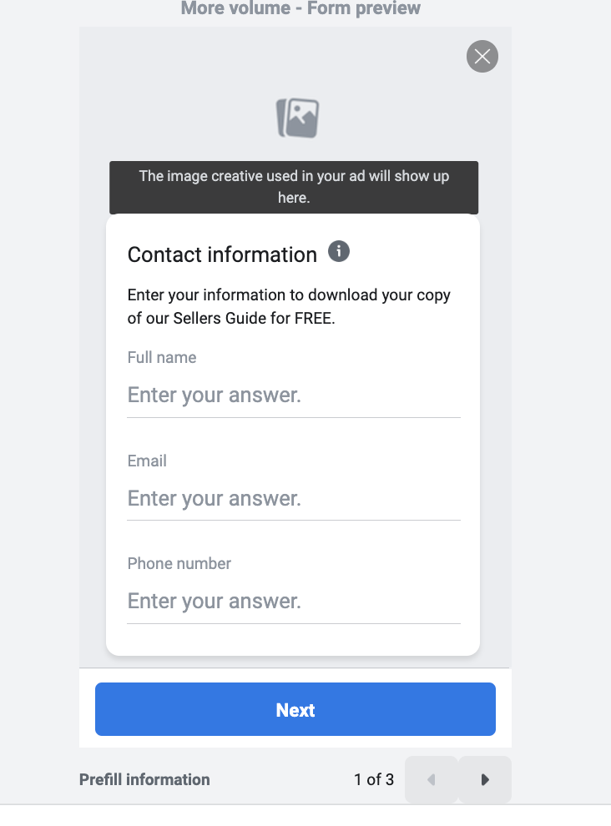Screen dimensions: 611x826
Task: Click the blue Next button
Action: (x=295, y=709)
